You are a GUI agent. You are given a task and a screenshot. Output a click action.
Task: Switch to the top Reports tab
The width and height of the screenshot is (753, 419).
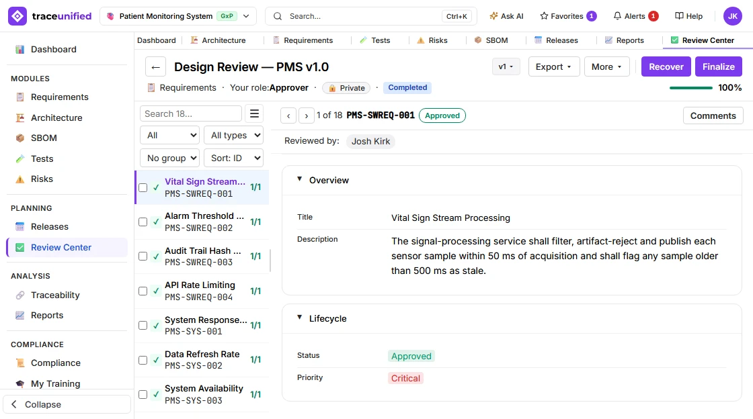(x=625, y=40)
